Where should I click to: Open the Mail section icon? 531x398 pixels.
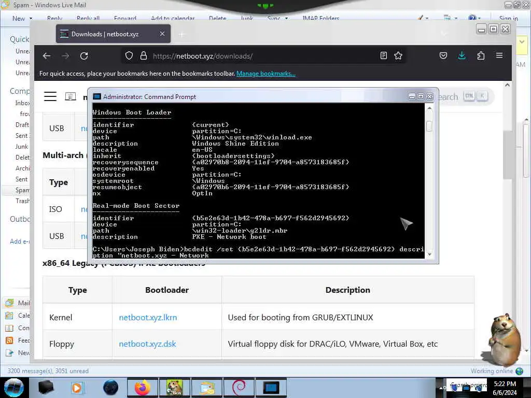click(x=9, y=303)
